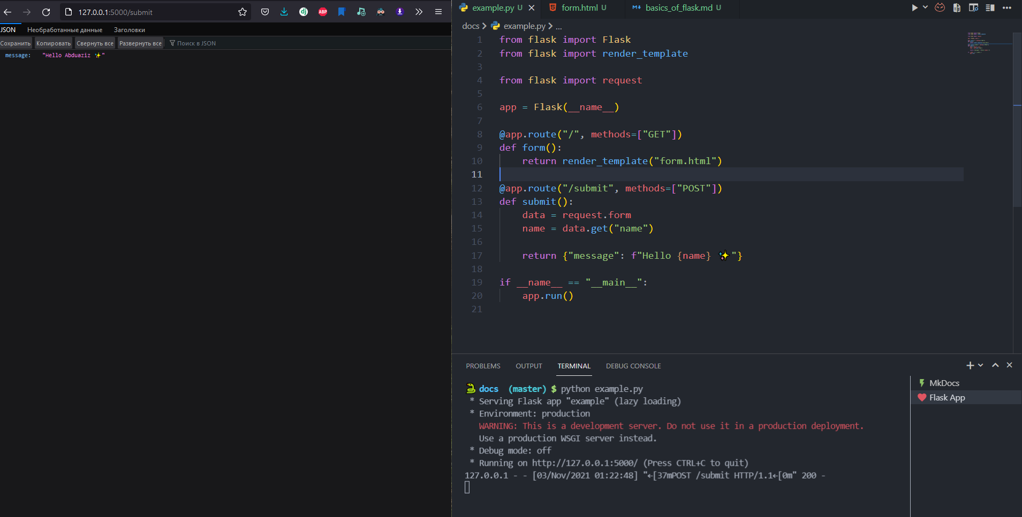1022x517 pixels.
Task: Run the Python file with play icon
Action: (x=914, y=7)
